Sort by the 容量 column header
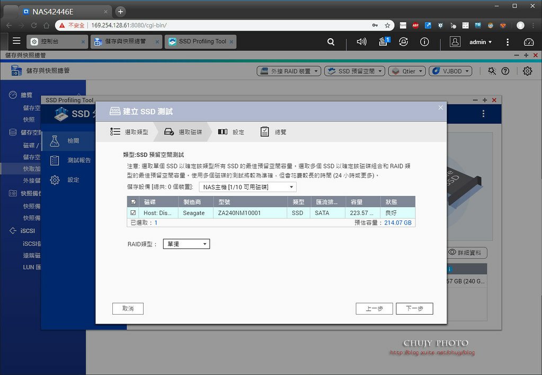The height and width of the screenshot is (375, 542). pyautogui.click(x=362, y=202)
